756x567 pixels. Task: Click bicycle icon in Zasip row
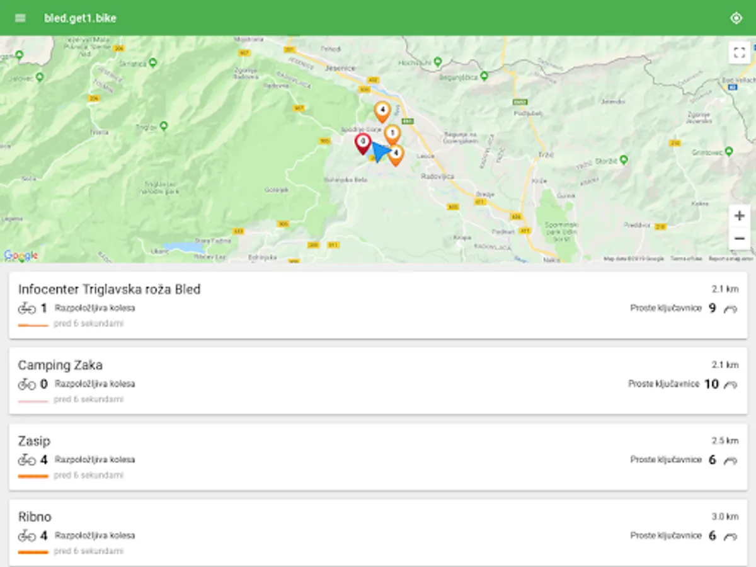tap(26, 460)
